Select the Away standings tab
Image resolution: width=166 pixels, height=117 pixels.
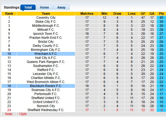coord(61,7)
